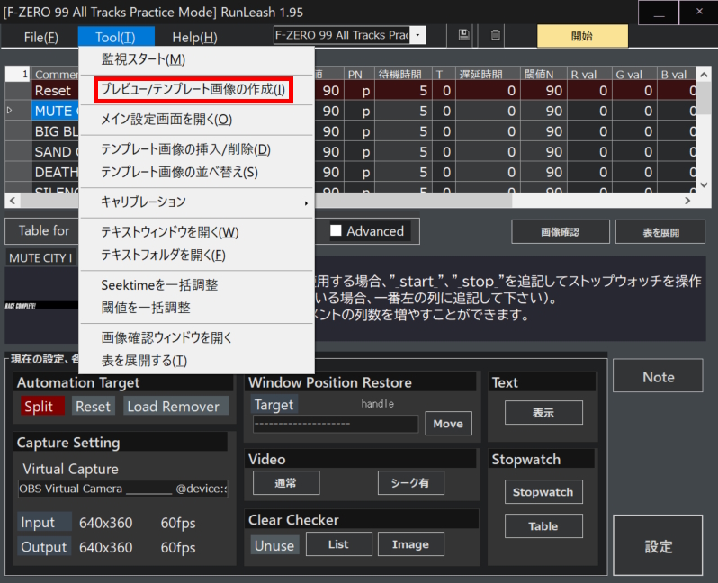The height and width of the screenshot is (583, 718).
Task: Choose テンプレート画像の挿入/削除(D) entry
Action: point(197,149)
